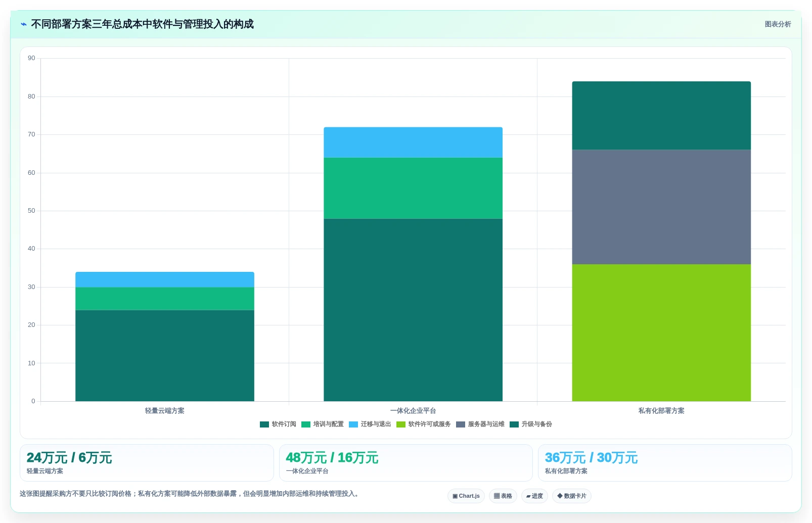Screen dimensions: 812x523
Task: Select the 培训与配置 segment of the 轻量云端方案 bar
Action: (165, 299)
